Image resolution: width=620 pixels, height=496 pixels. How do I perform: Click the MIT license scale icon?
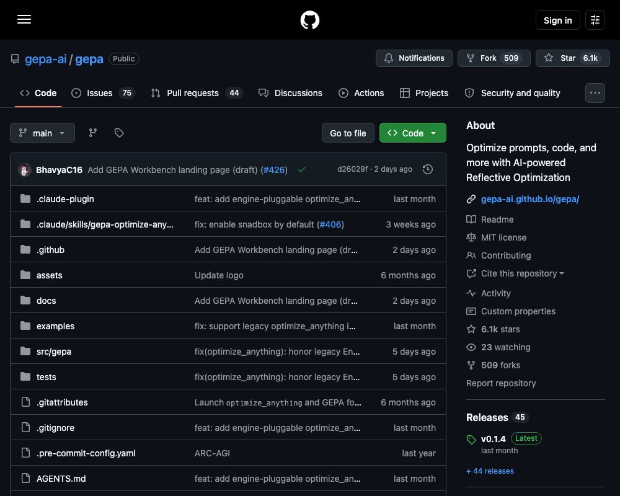tap(471, 237)
